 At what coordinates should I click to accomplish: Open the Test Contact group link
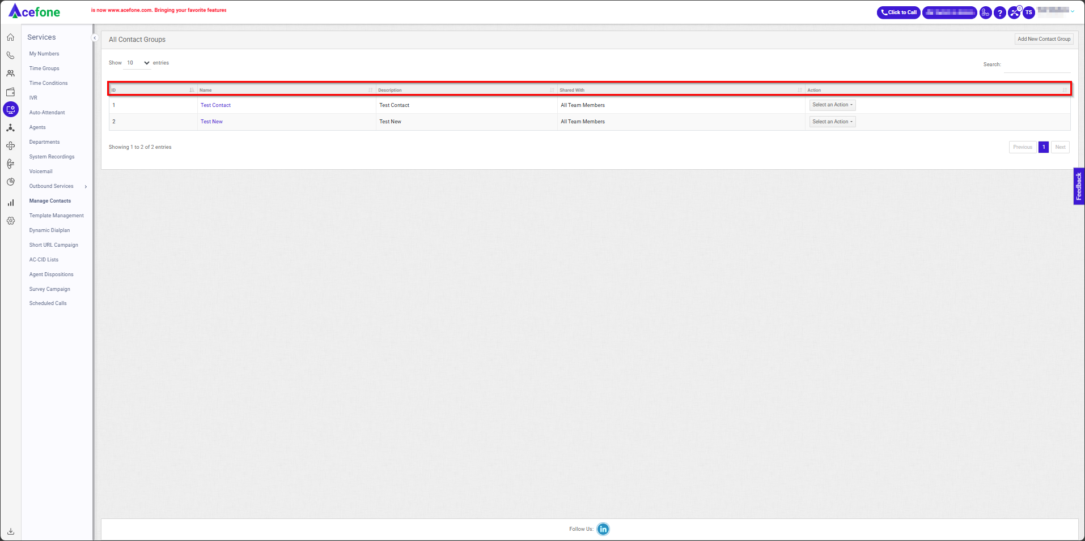tap(215, 105)
